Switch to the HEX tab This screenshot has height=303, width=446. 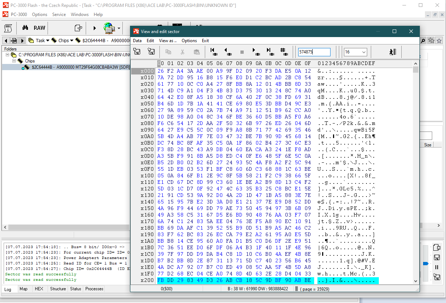[x=39, y=289]
